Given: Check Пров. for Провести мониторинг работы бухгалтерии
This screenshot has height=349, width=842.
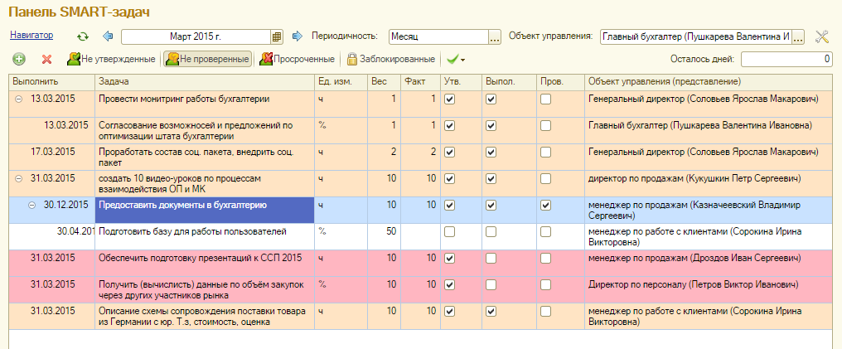Looking at the screenshot, I should tap(545, 99).
